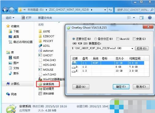
Task: Click the refresh button next to the address bar
Action: (x=110, y=10)
